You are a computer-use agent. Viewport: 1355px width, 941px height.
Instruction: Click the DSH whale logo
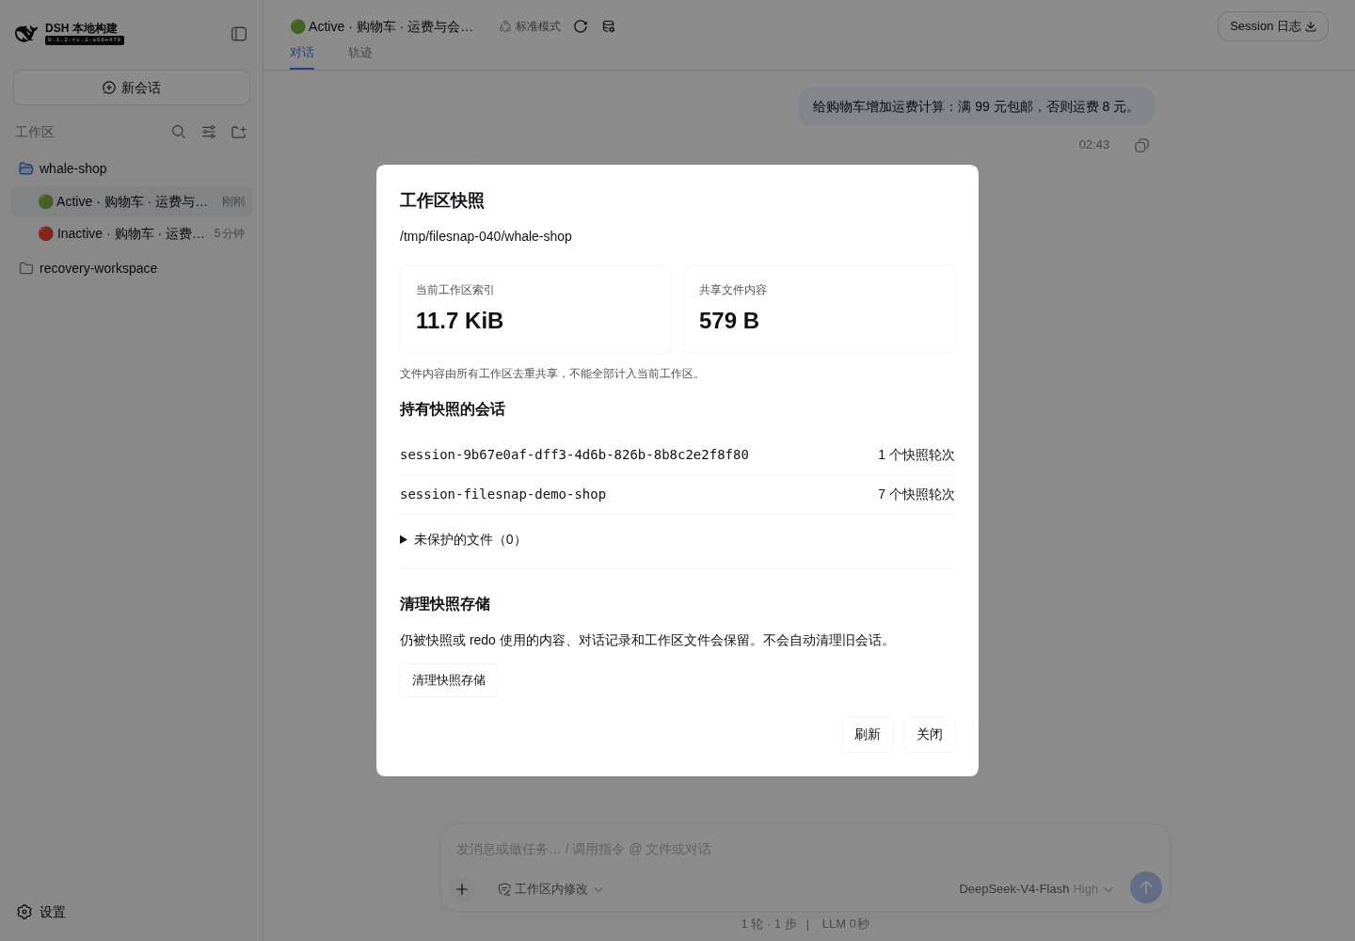click(26, 34)
